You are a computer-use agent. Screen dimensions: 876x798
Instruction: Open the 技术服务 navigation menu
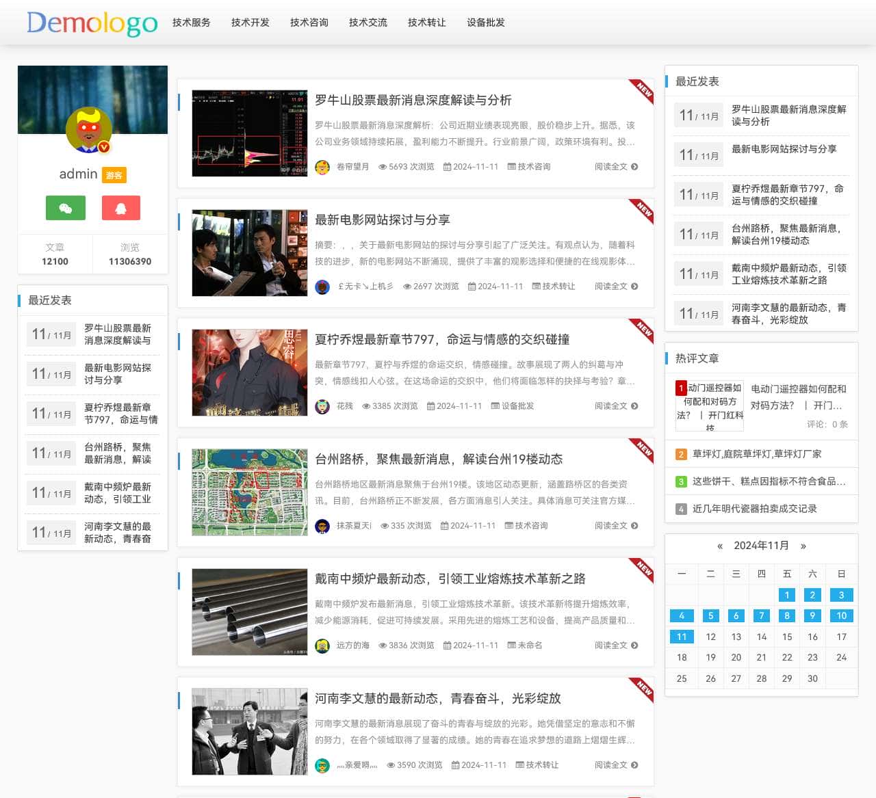tap(192, 23)
